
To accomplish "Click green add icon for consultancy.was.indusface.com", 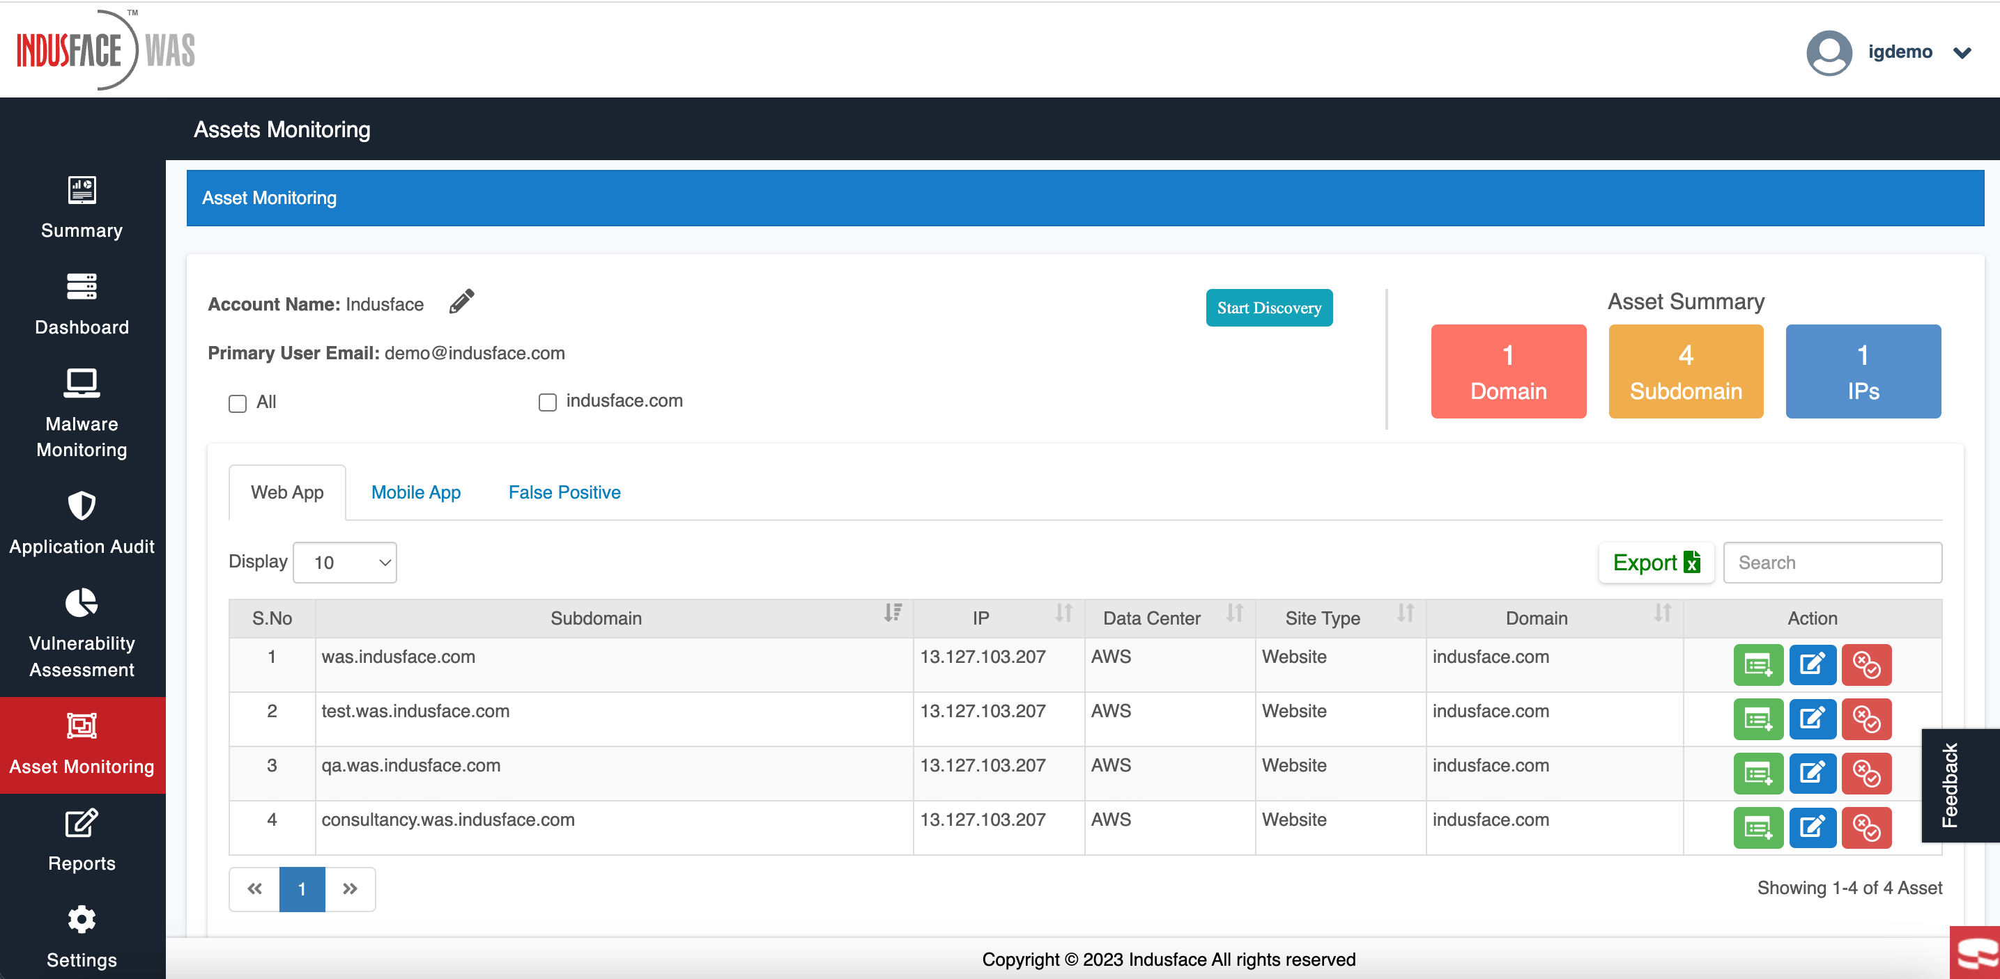I will coord(1757,828).
